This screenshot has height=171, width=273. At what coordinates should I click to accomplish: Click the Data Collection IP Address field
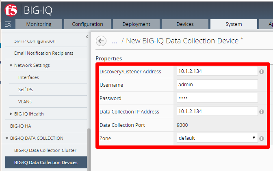coord(217,111)
